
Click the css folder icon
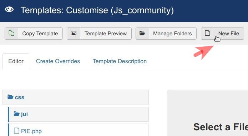click(10, 97)
